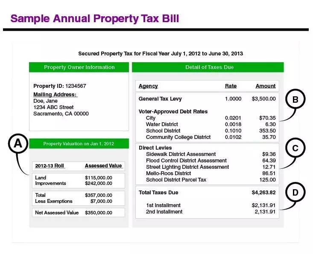The image size is (313, 254).
Task: Click the Property Owner Information green header
Action: click(x=79, y=67)
